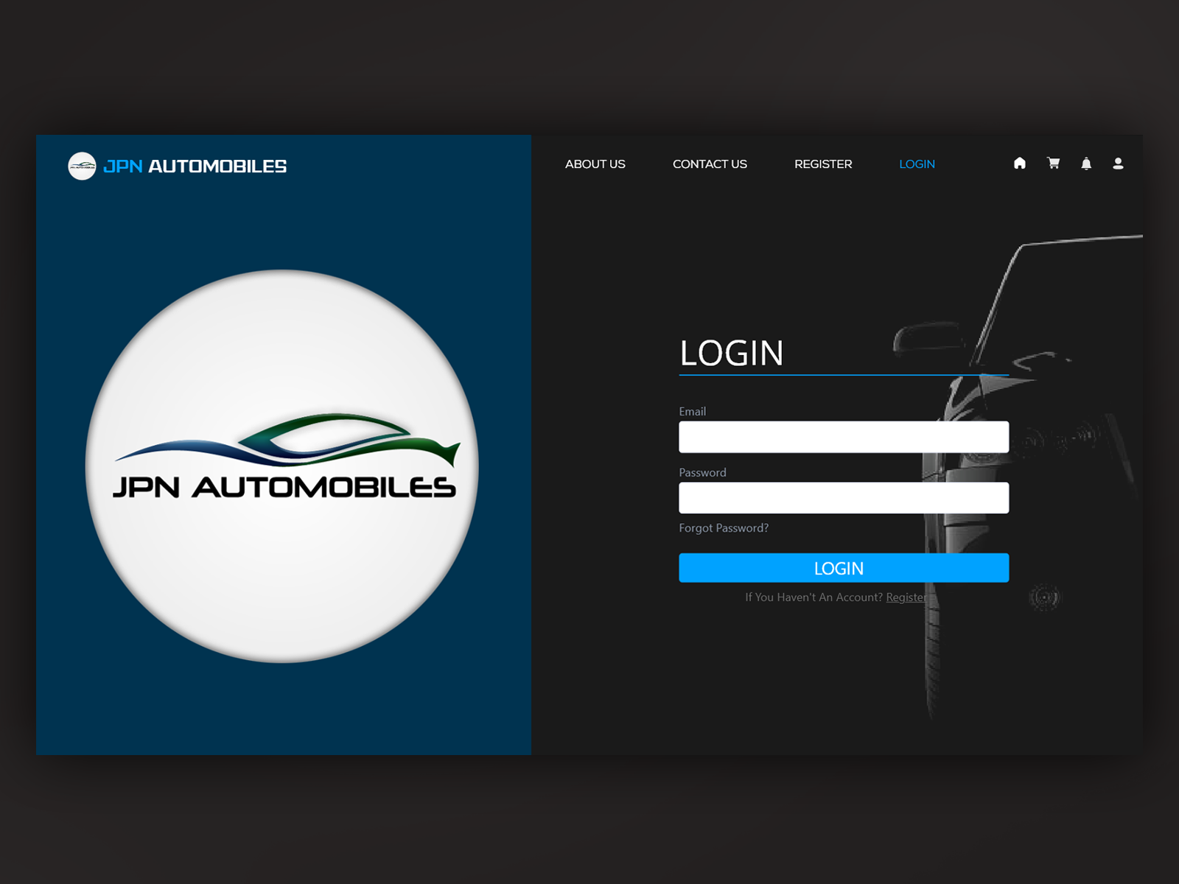Image resolution: width=1179 pixels, height=884 pixels.
Task: Click the Email field label
Action: click(x=692, y=411)
